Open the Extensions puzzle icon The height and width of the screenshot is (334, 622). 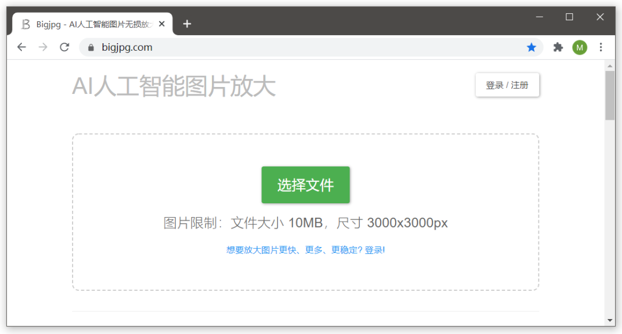[558, 47]
